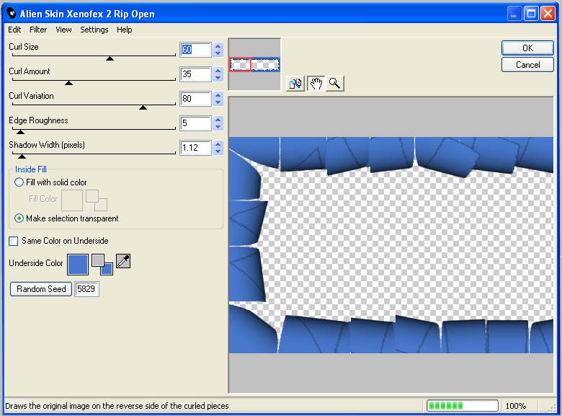Click the Curl Amount slider handle
The image size is (562, 416).
coord(69,83)
